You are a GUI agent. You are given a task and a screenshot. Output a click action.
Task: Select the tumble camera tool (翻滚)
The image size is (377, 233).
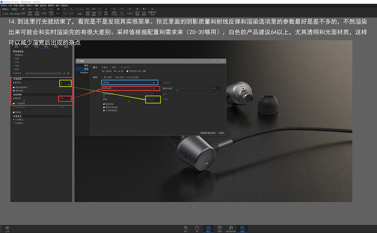(58, 12)
